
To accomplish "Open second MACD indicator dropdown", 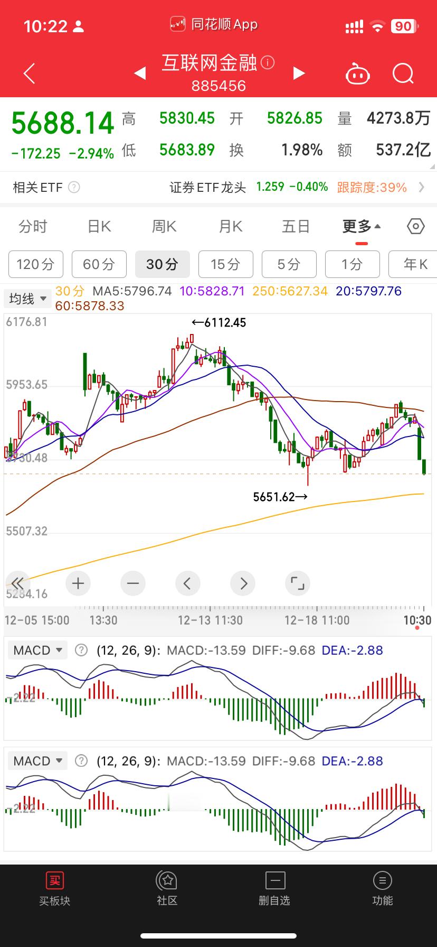I will pyautogui.click(x=37, y=761).
